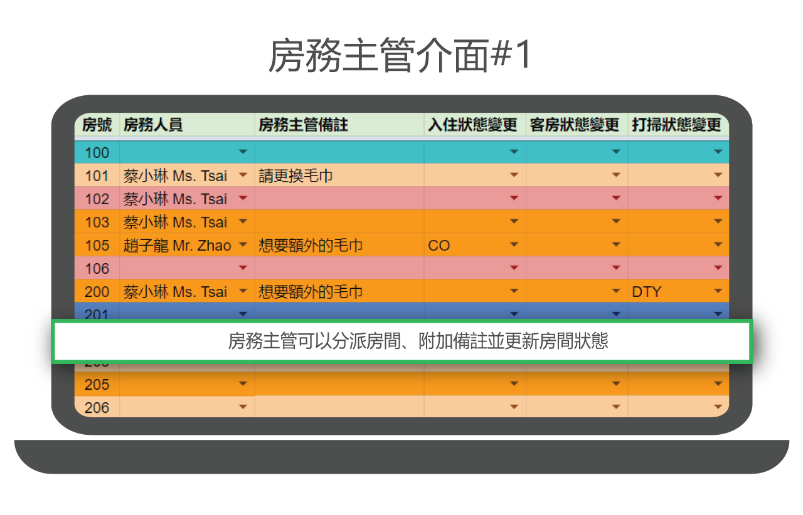Select room number cell 102
Screen dimensions: 803x515
pyautogui.click(x=97, y=199)
